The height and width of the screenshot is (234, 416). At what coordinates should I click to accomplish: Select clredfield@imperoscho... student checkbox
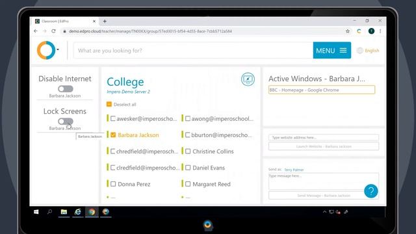[112, 168]
